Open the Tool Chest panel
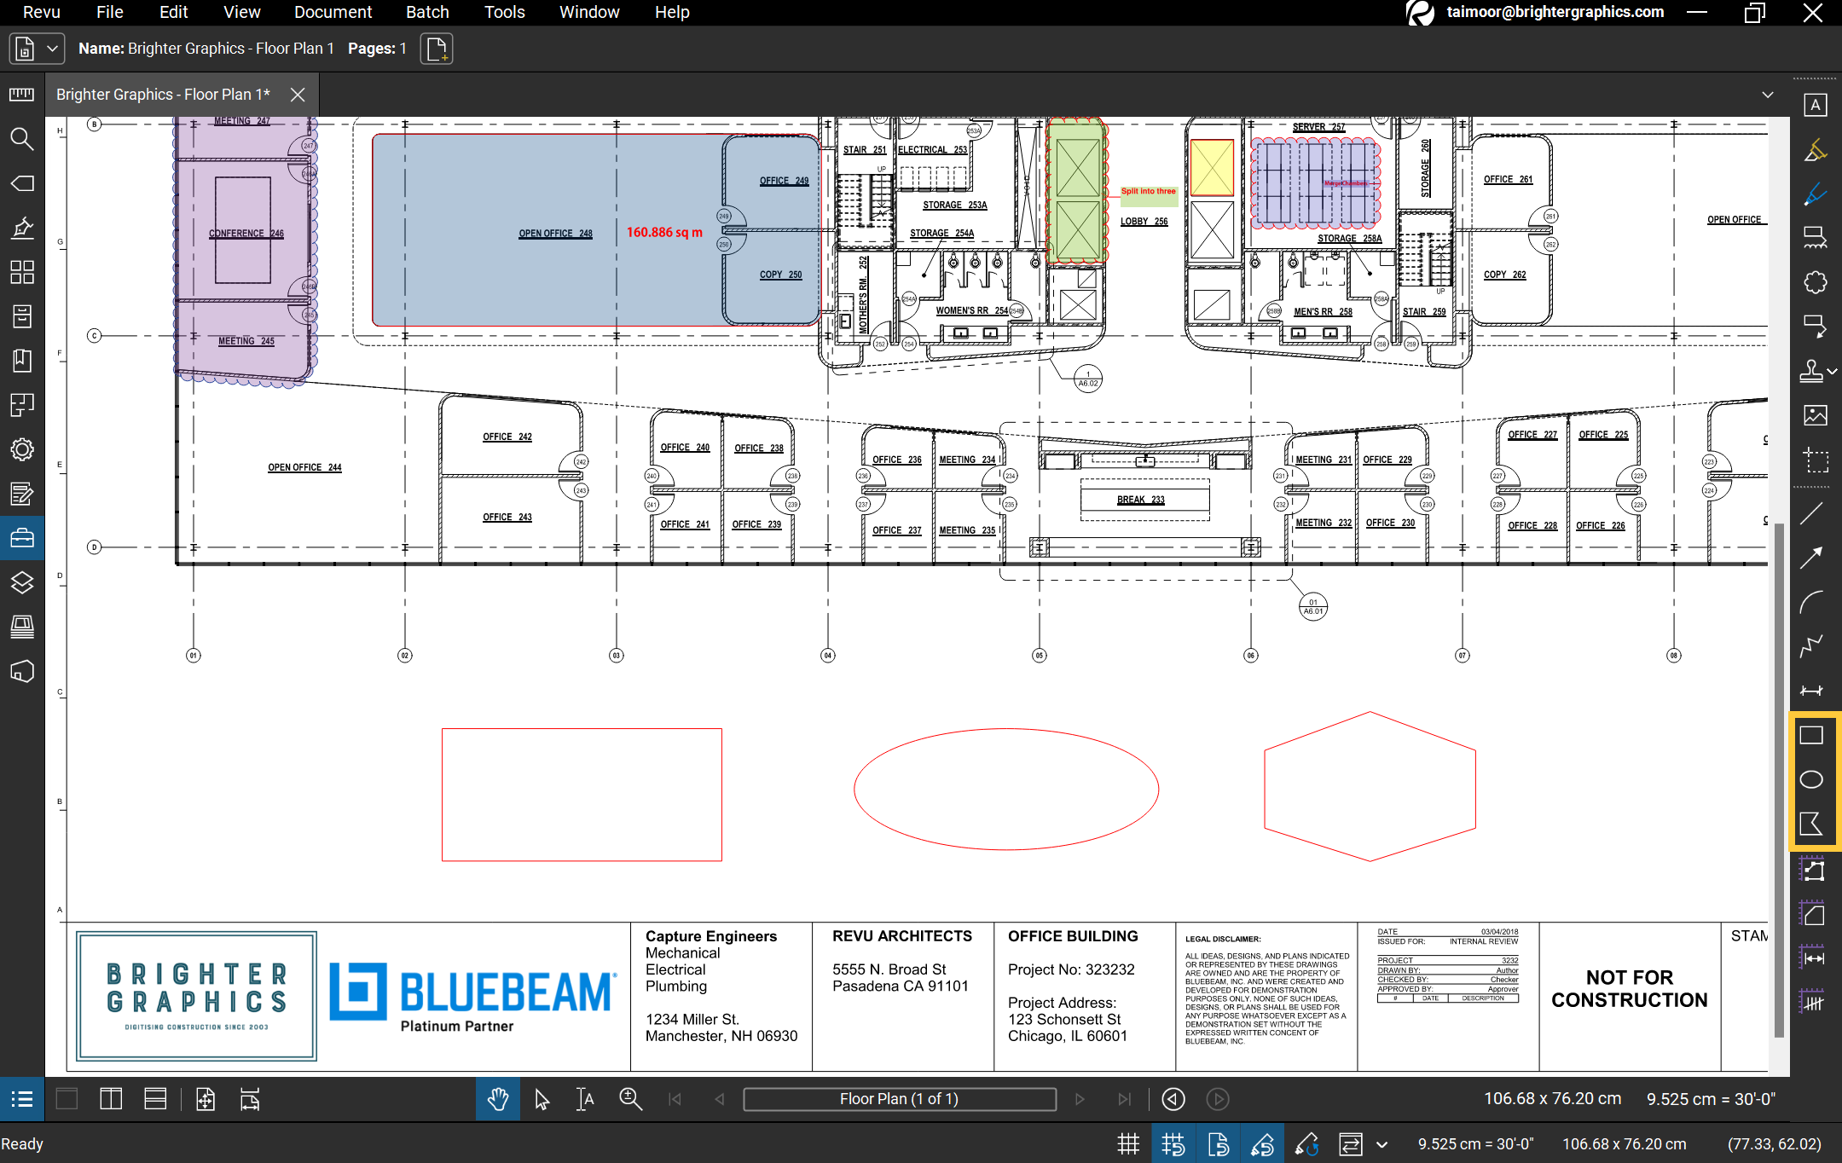1842x1163 pixels. point(22,538)
